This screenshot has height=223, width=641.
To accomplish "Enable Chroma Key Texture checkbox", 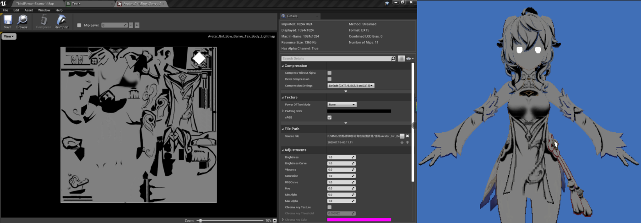I will click(x=329, y=207).
